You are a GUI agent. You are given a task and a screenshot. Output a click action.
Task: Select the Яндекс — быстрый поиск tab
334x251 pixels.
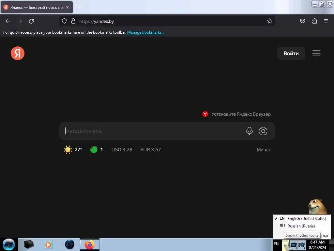(x=37, y=8)
